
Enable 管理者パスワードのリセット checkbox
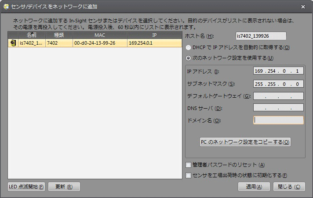click(189, 165)
